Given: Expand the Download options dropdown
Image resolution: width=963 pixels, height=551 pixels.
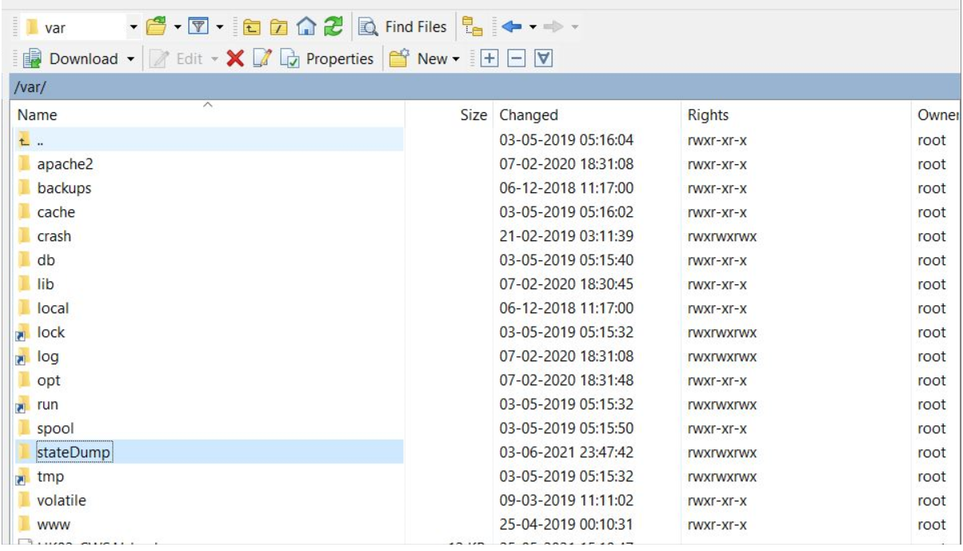Looking at the screenshot, I should point(130,59).
